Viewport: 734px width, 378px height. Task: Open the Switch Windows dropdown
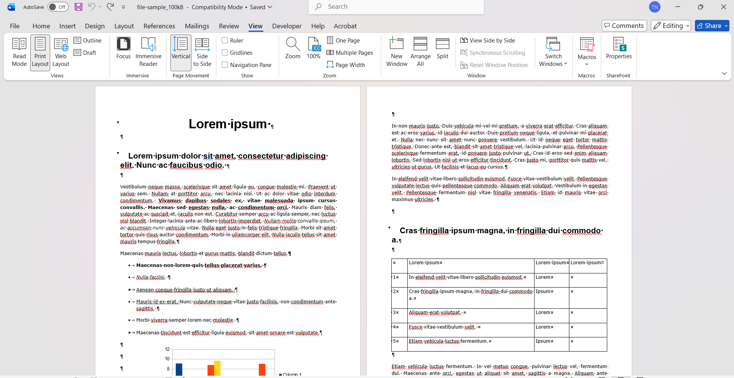[553, 52]
